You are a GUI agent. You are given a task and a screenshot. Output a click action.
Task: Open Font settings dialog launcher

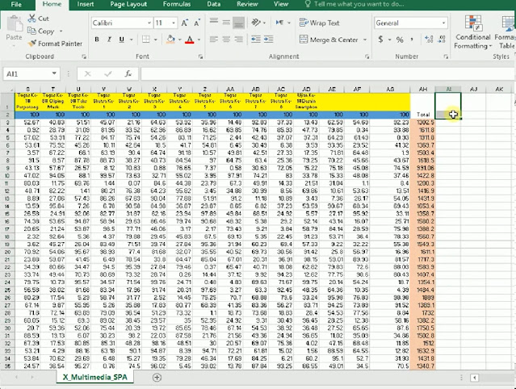(x=200, y=56)
